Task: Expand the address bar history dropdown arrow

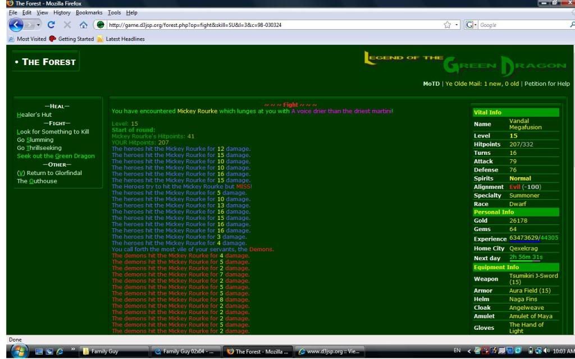Action: coord(457,25)
